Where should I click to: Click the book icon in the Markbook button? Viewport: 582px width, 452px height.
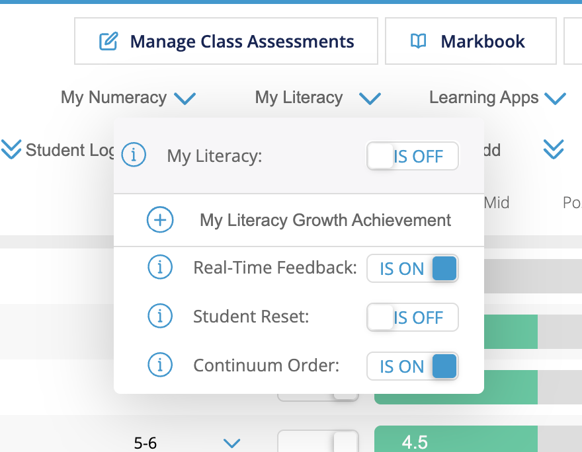pos(418,41)
